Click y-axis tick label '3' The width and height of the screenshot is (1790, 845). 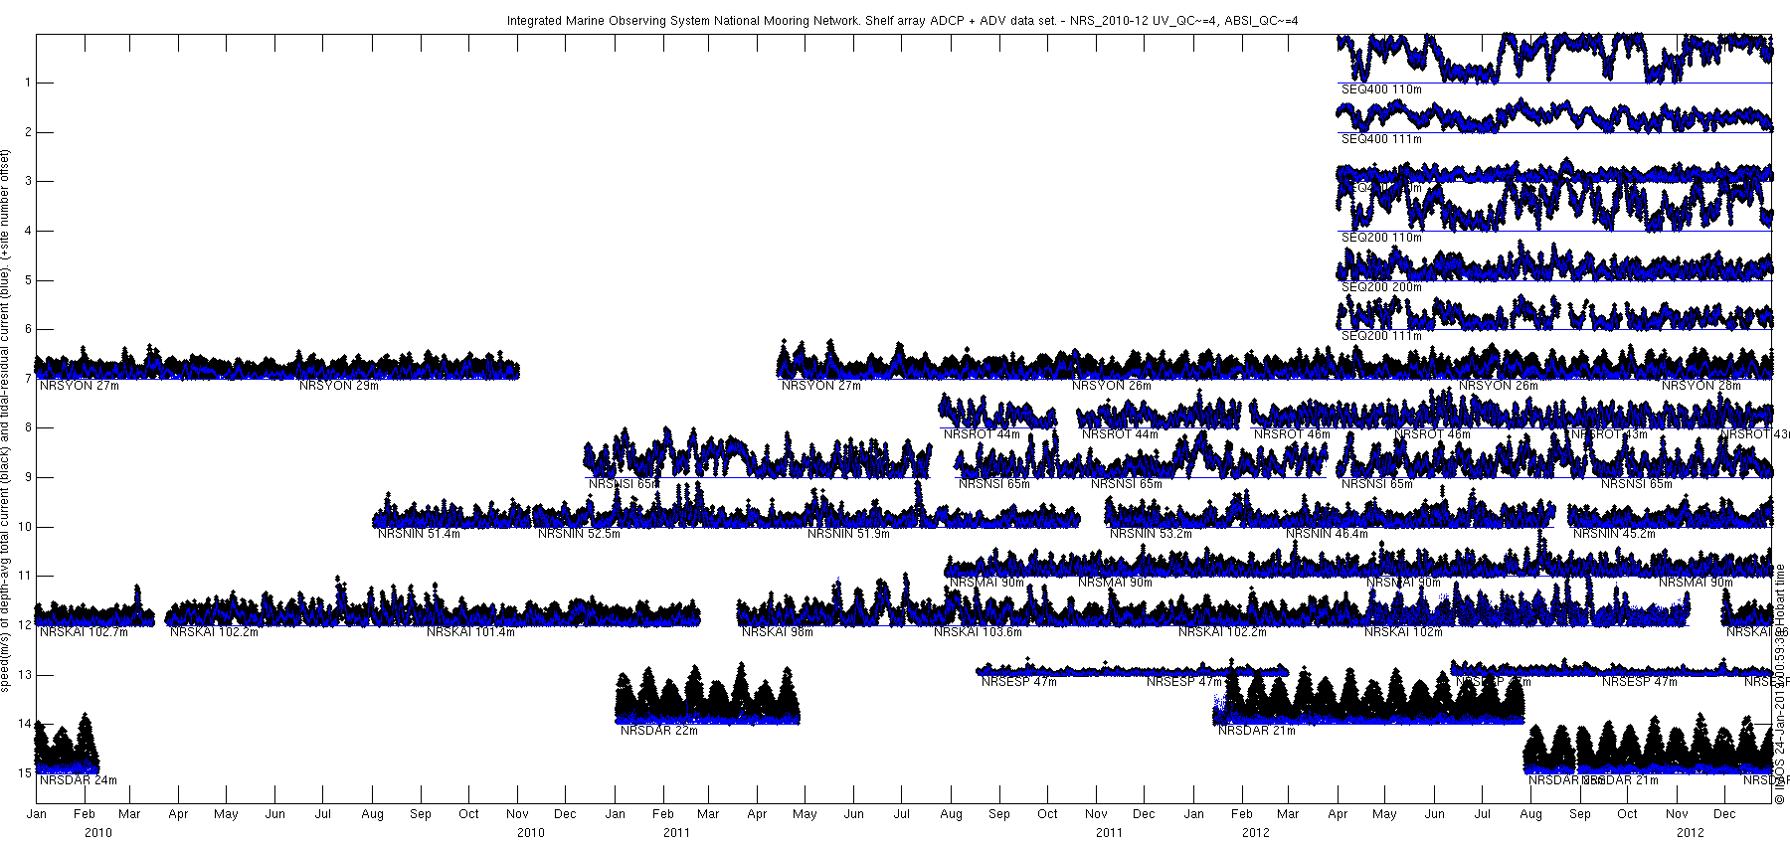[x=29, y=181]
